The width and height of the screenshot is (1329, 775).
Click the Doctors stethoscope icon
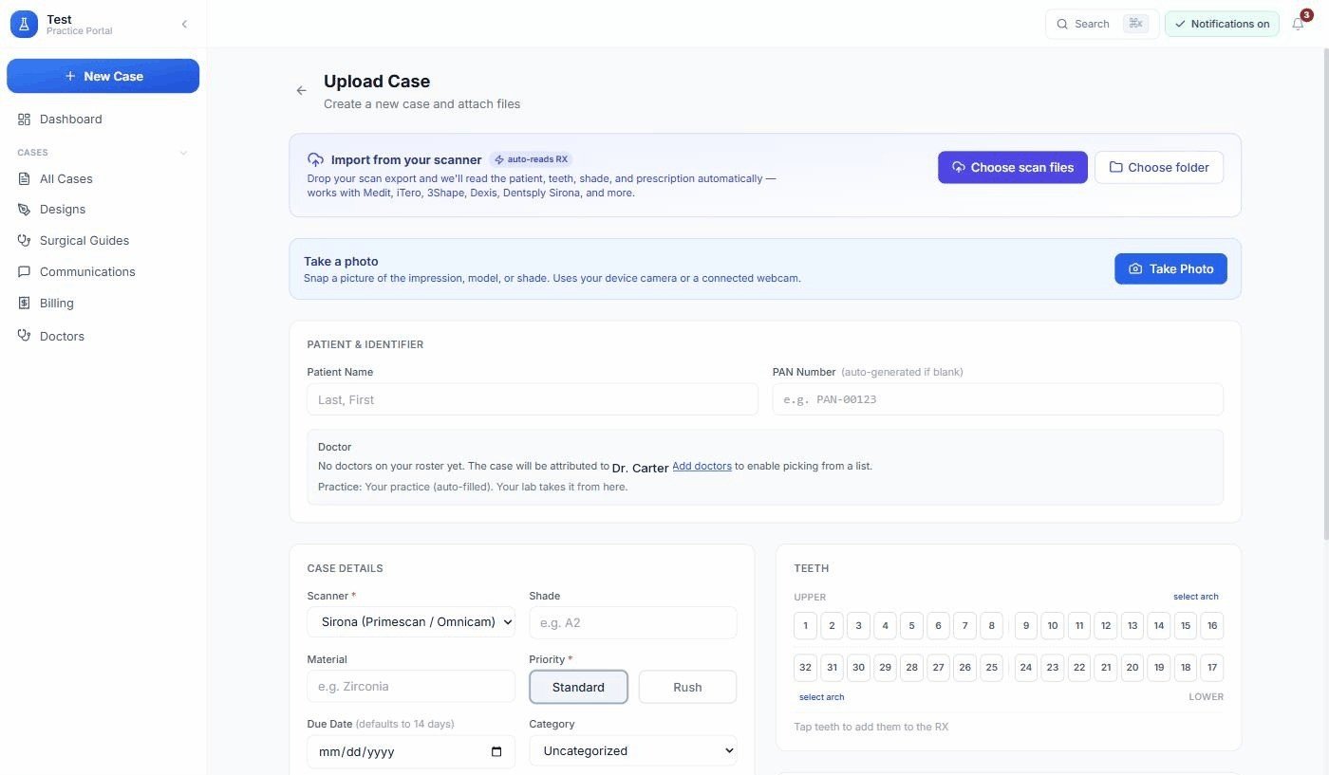click(x=24, y=336)
